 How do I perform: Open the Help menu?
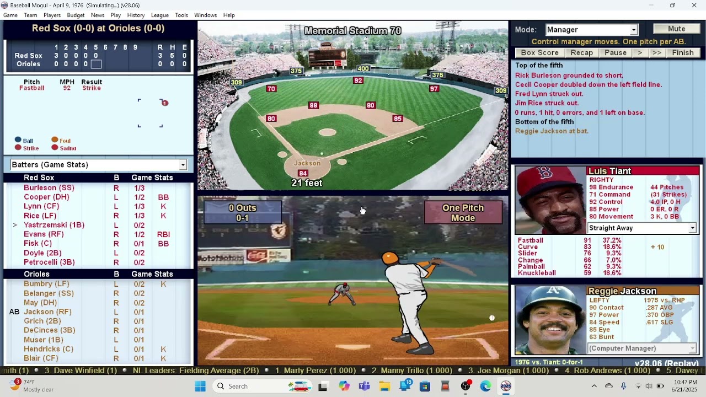click(x=229, y=15)
